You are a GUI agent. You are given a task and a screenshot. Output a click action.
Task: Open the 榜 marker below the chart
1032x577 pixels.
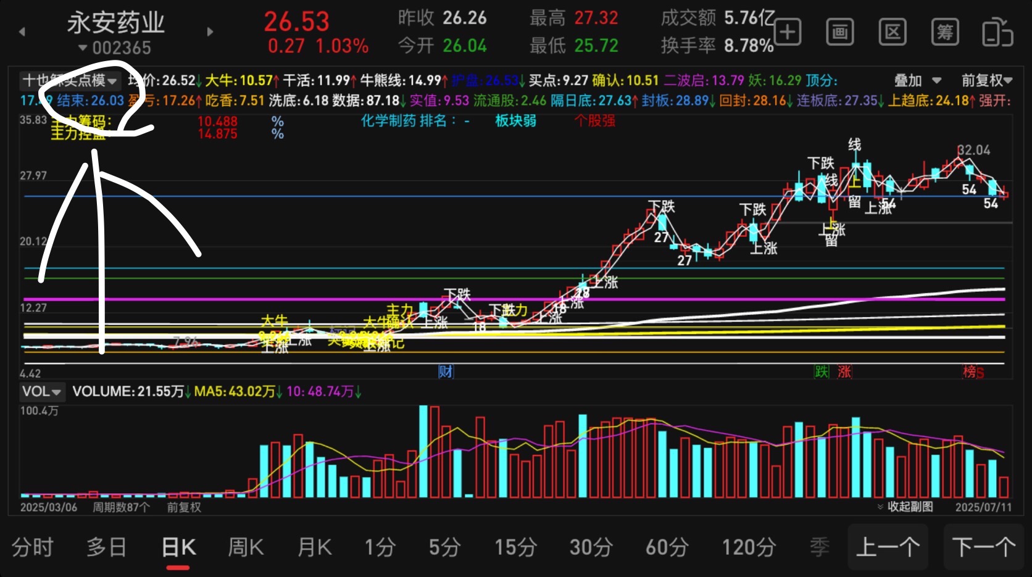pos(970,372)
